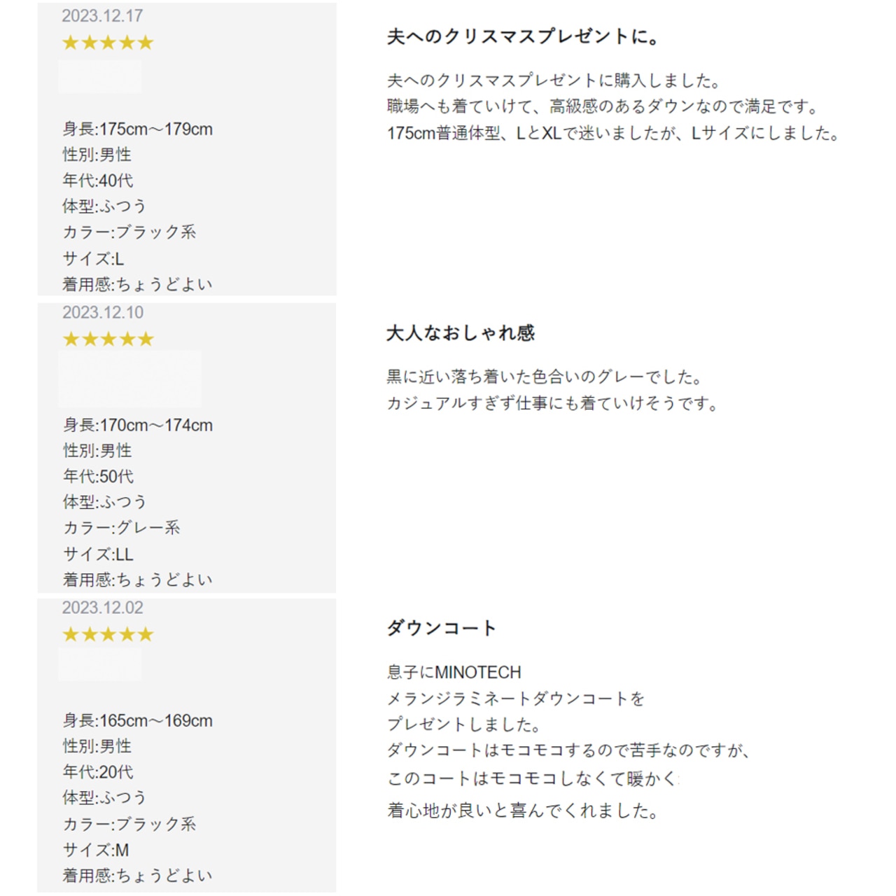Click the star rating on the 2023.12.10 review
This screenshot has height=896, width=896.
tap(108, 339)
